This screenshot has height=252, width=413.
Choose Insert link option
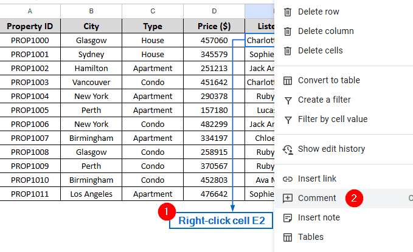(x=344, y=179)
